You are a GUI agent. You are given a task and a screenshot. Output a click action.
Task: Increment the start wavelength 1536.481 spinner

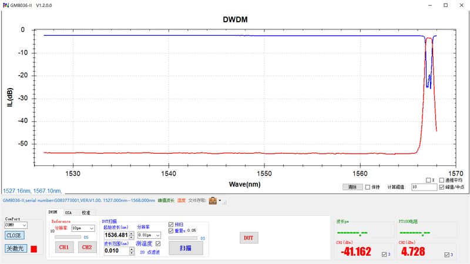coord(132,233)
